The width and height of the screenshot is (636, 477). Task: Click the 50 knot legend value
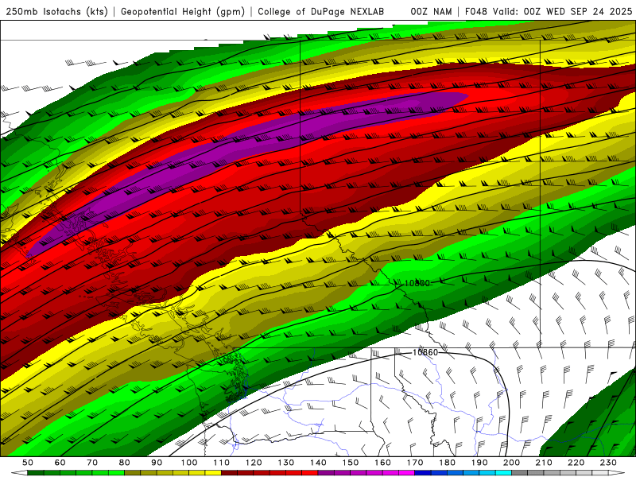click(x=27, y=463)
